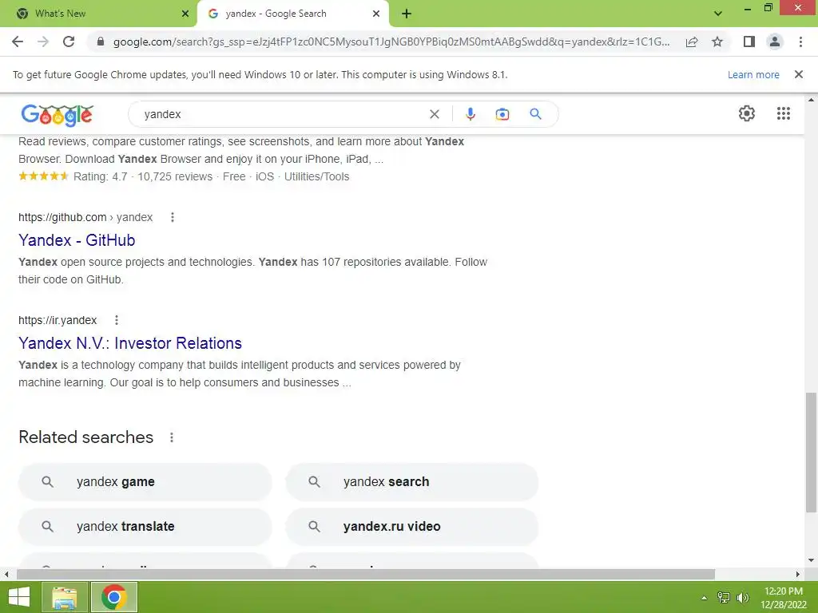Close the What's New tab

coord(185,14)
